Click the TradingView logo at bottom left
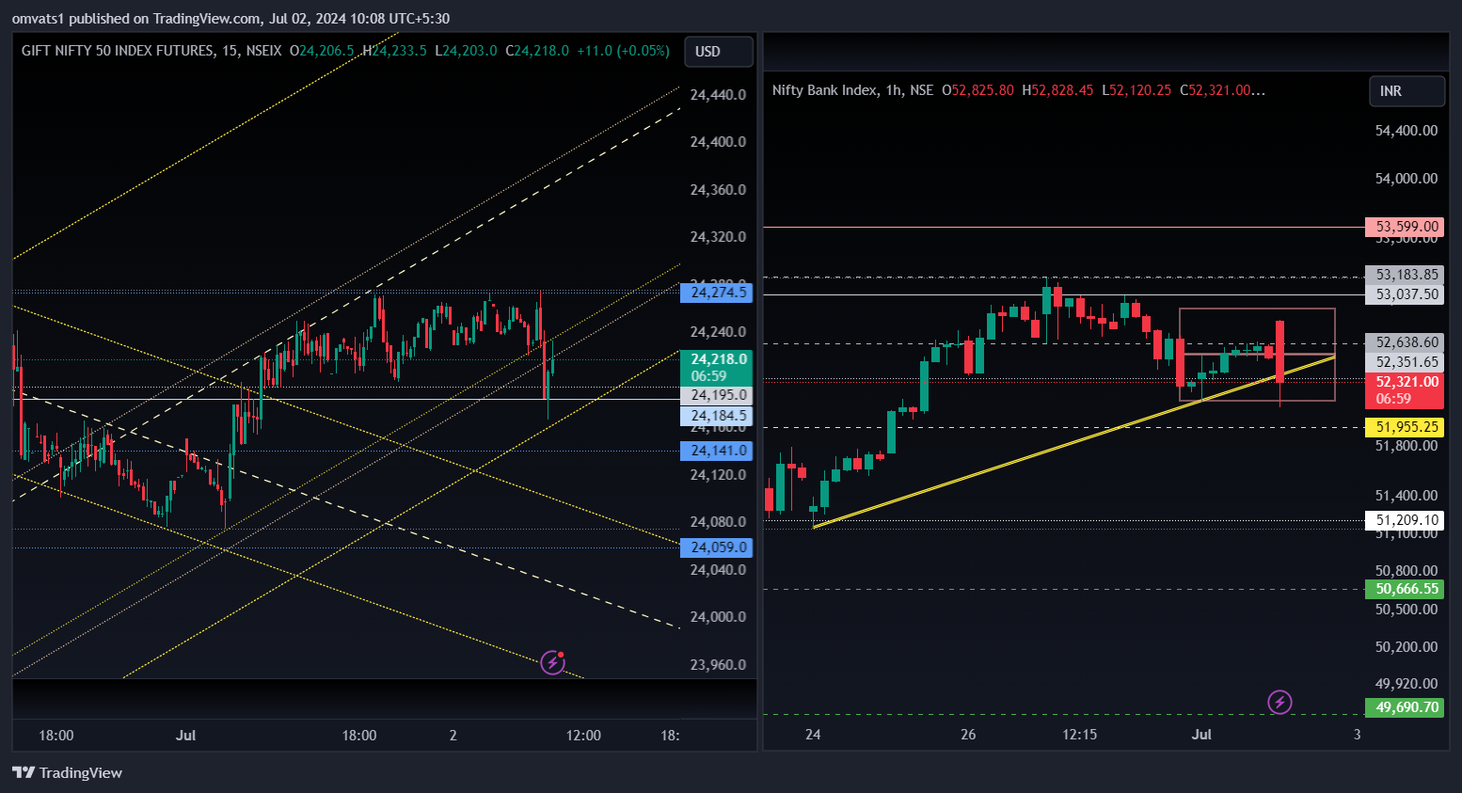The image size is (1462, 793). pyautogui.click(x=67, y=772)
